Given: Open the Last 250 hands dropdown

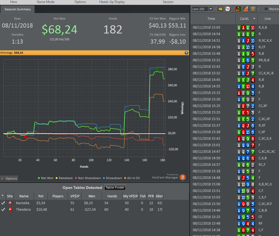Looking at the screenshot, I should (211, 9).
